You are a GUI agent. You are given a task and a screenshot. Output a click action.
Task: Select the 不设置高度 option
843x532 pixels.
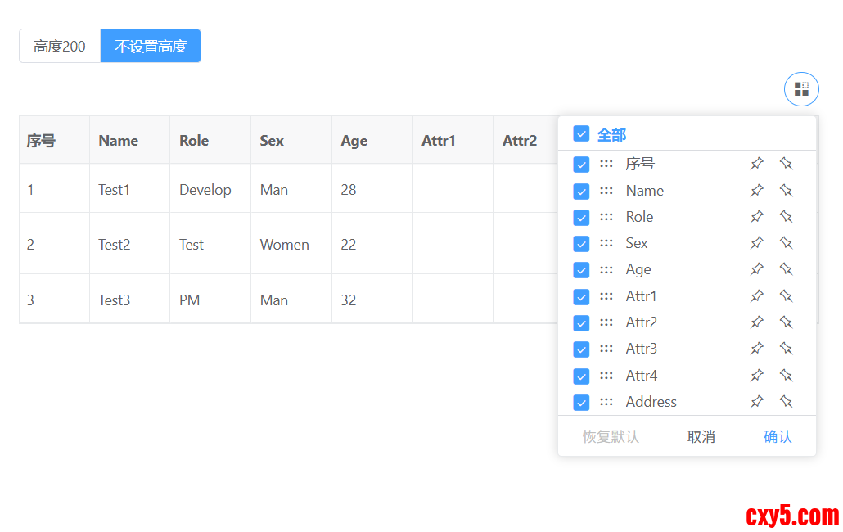pos(151,47)
